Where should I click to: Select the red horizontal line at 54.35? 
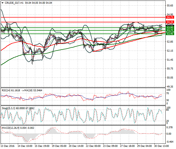point(83,22)
